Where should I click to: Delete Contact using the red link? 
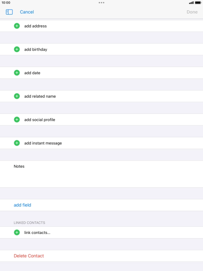[x=29, y=256]
